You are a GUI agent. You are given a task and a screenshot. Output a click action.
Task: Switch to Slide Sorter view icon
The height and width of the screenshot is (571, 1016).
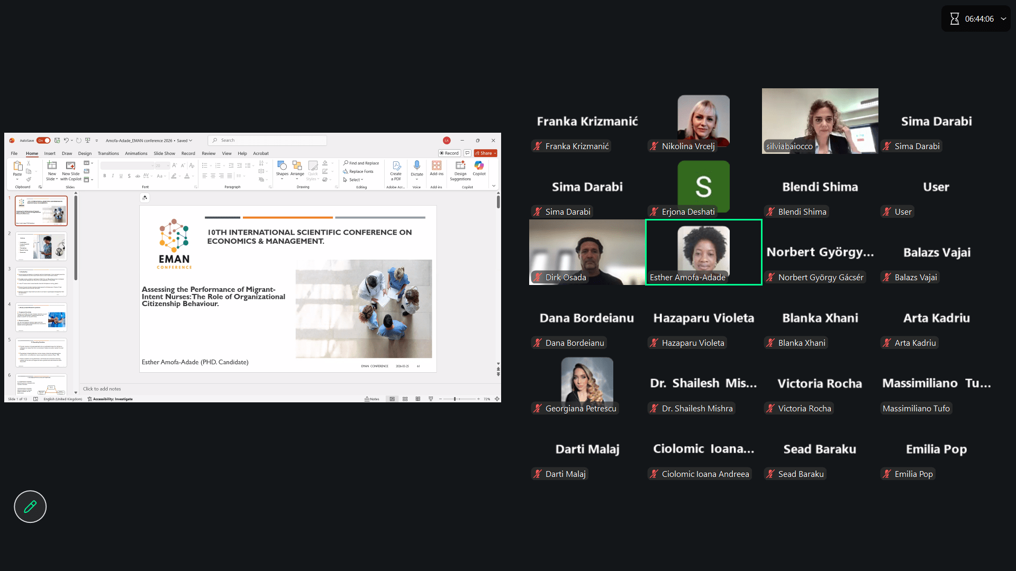tap(405, 399)
